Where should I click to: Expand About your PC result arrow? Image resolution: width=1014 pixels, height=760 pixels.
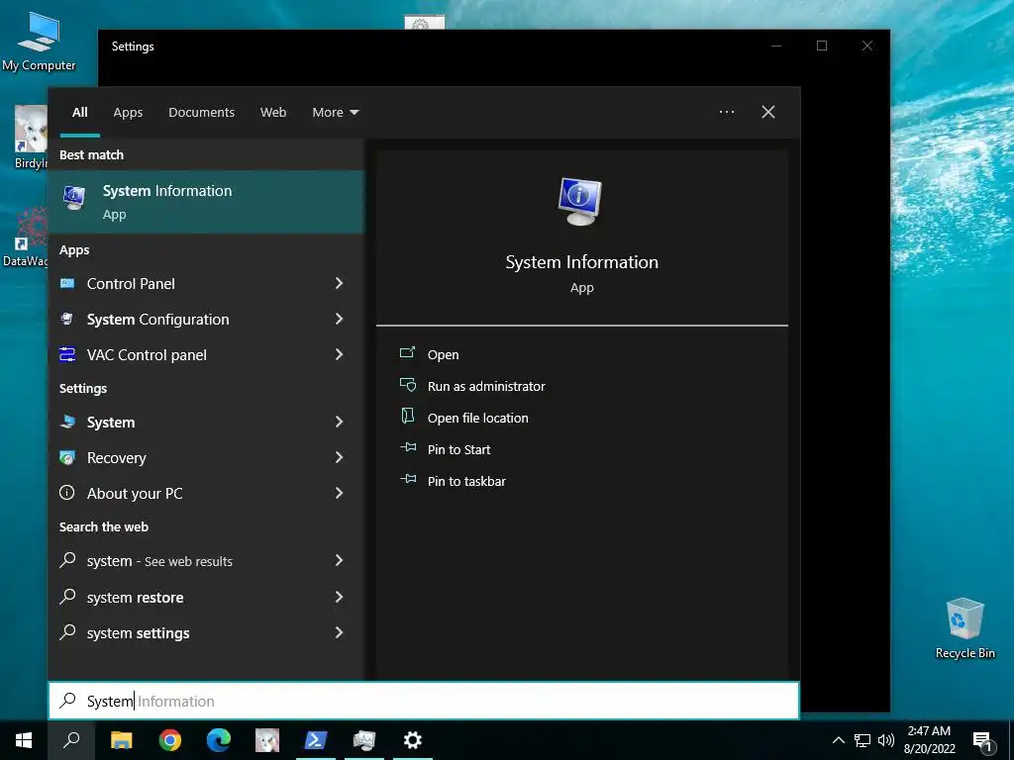pyautogui.click(x=339, y=493)
